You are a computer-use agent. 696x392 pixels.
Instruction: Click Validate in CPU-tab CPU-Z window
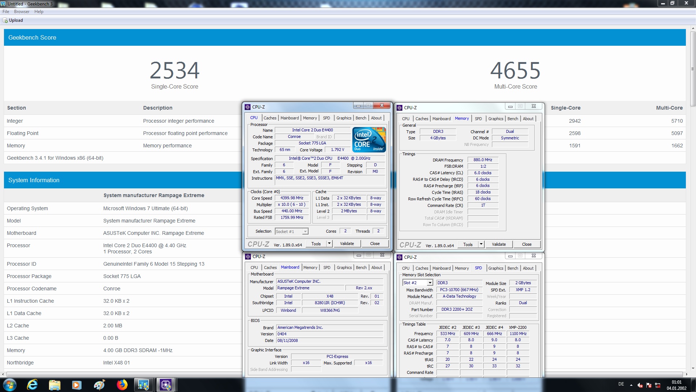point(347,244)
